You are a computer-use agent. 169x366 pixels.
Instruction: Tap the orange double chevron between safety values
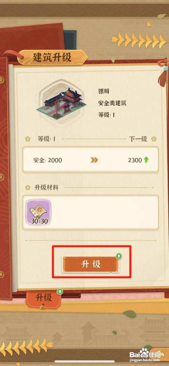point(94,160)
